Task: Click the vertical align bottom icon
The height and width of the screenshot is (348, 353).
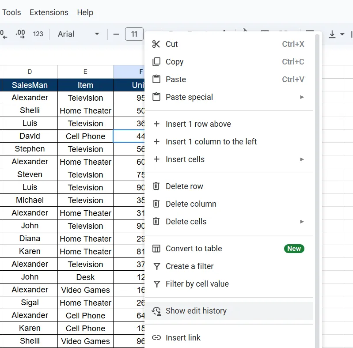Action: [x=332, y=34]
